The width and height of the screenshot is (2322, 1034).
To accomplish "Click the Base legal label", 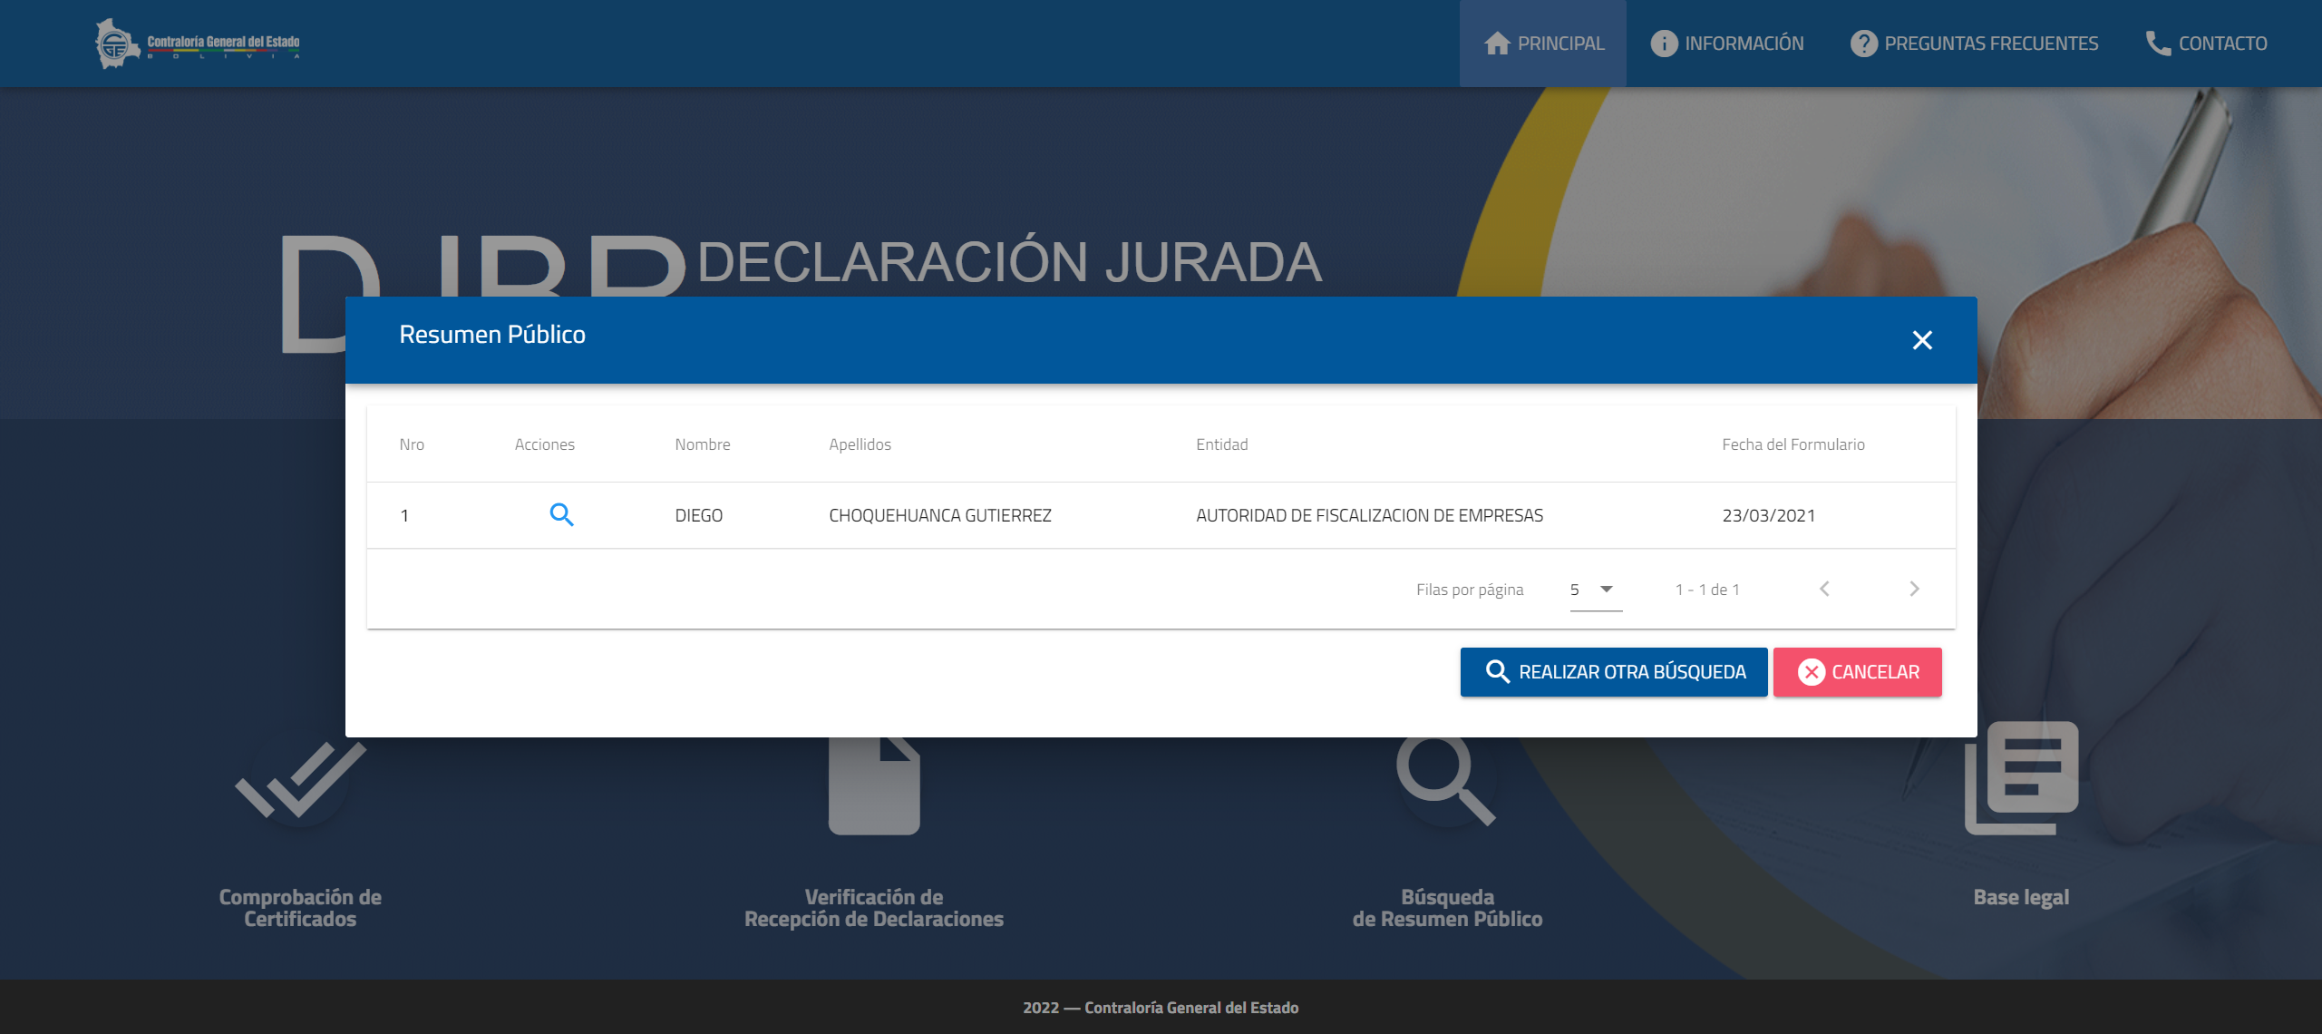I will click(2021, 897).
